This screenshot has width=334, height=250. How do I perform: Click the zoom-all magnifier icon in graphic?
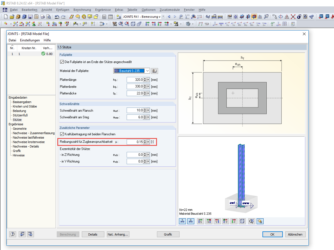point(252,221)
